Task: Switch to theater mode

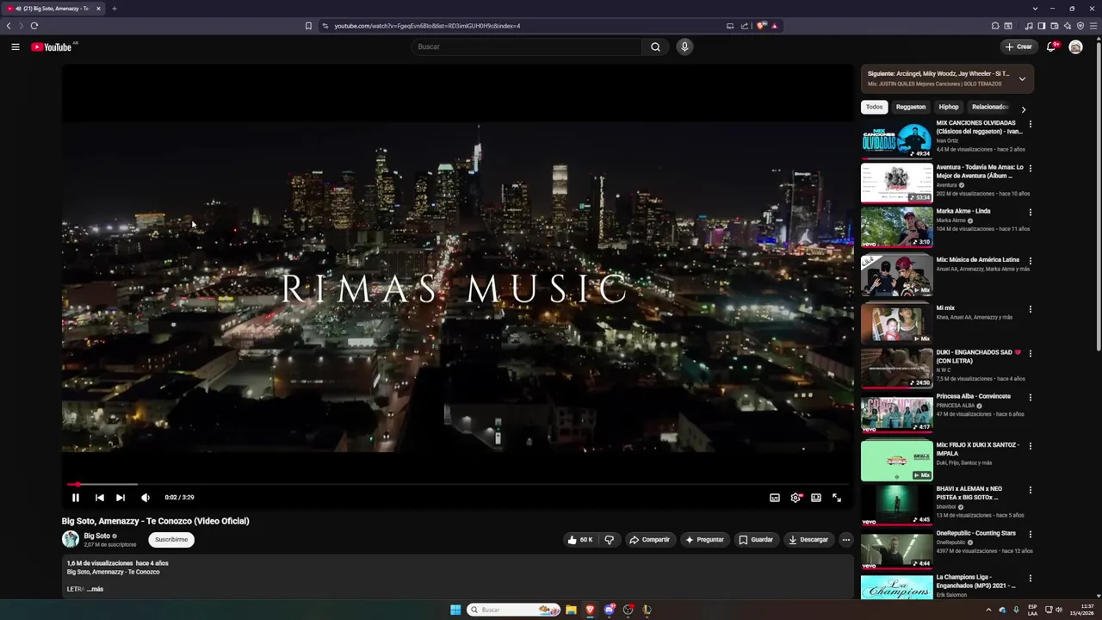Action: click(816, 497)
